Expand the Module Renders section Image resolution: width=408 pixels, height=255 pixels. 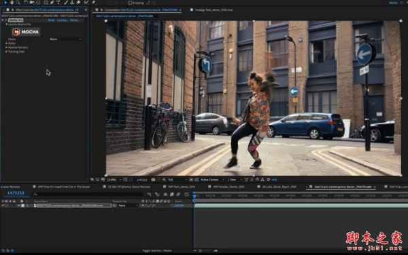[x=7, y=47]
